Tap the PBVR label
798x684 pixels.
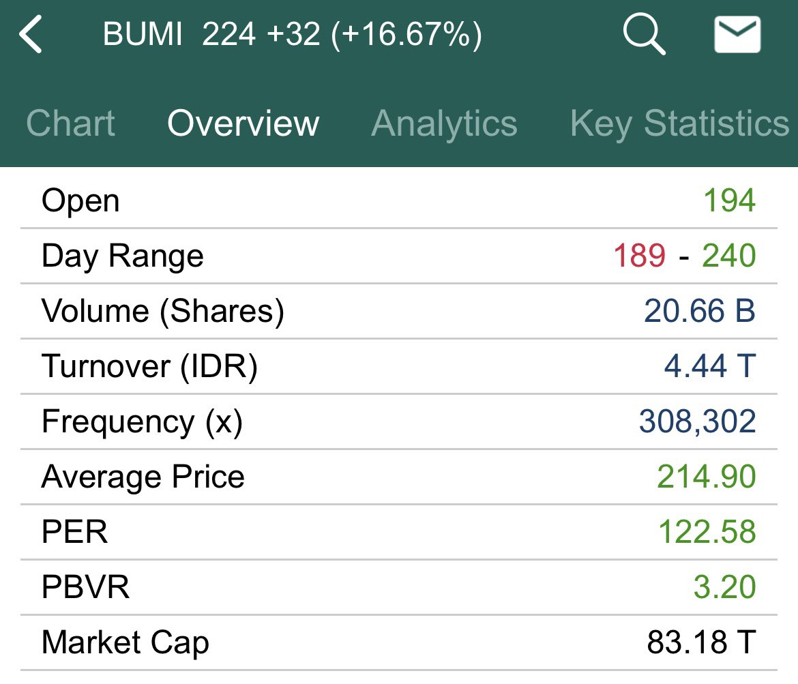pos(85,586)
